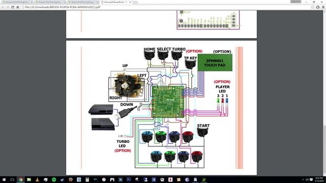Show hidden system tray icons
Image resolution: width=326 pixels, height=183 pixels.
coord(303,179)
